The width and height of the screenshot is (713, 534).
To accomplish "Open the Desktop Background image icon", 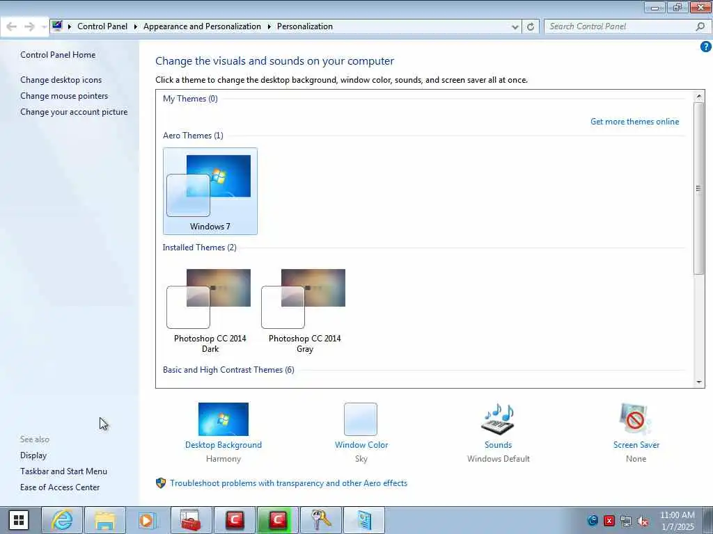I will [x=224, y=419].
